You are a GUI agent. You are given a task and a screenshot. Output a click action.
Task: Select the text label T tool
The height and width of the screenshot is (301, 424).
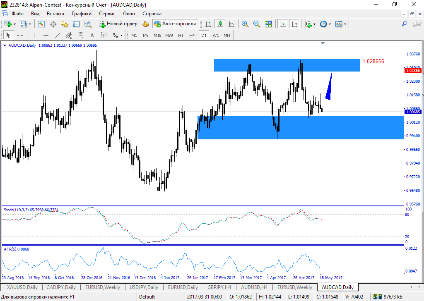point(104,36)
